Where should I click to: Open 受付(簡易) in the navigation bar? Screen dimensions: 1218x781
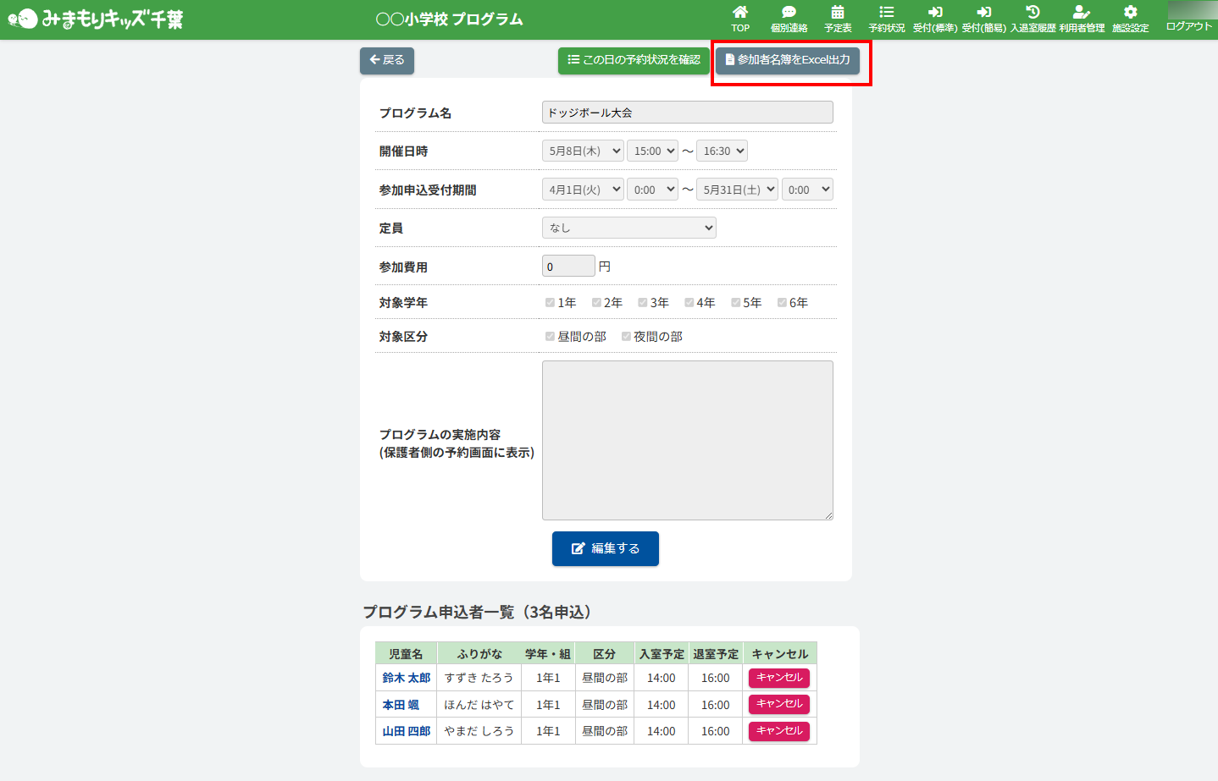[x=983, y=19]
